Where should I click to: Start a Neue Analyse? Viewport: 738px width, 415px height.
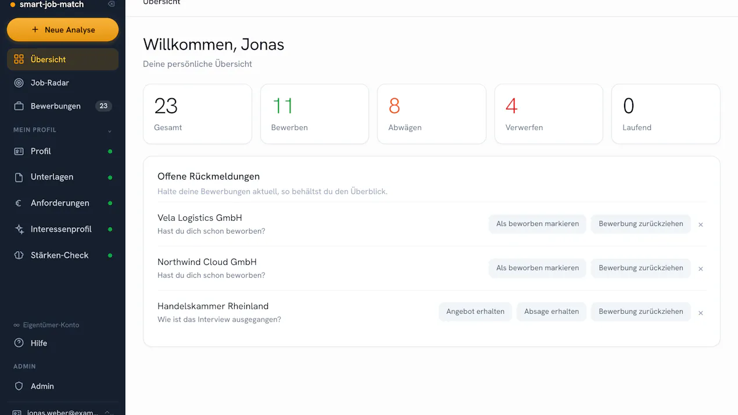pos(63,30)
